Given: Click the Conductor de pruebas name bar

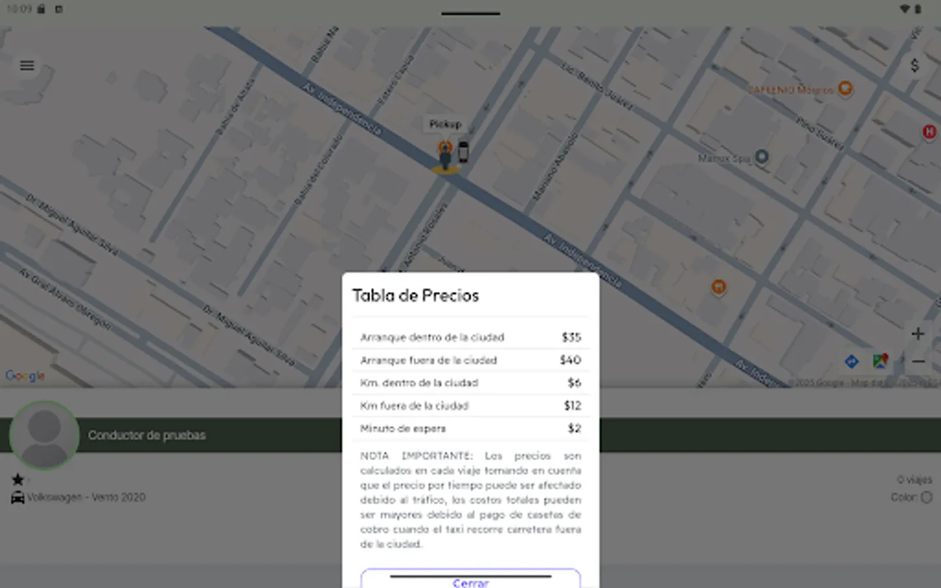Looking at the screenshot, I should tap(146, 434).
